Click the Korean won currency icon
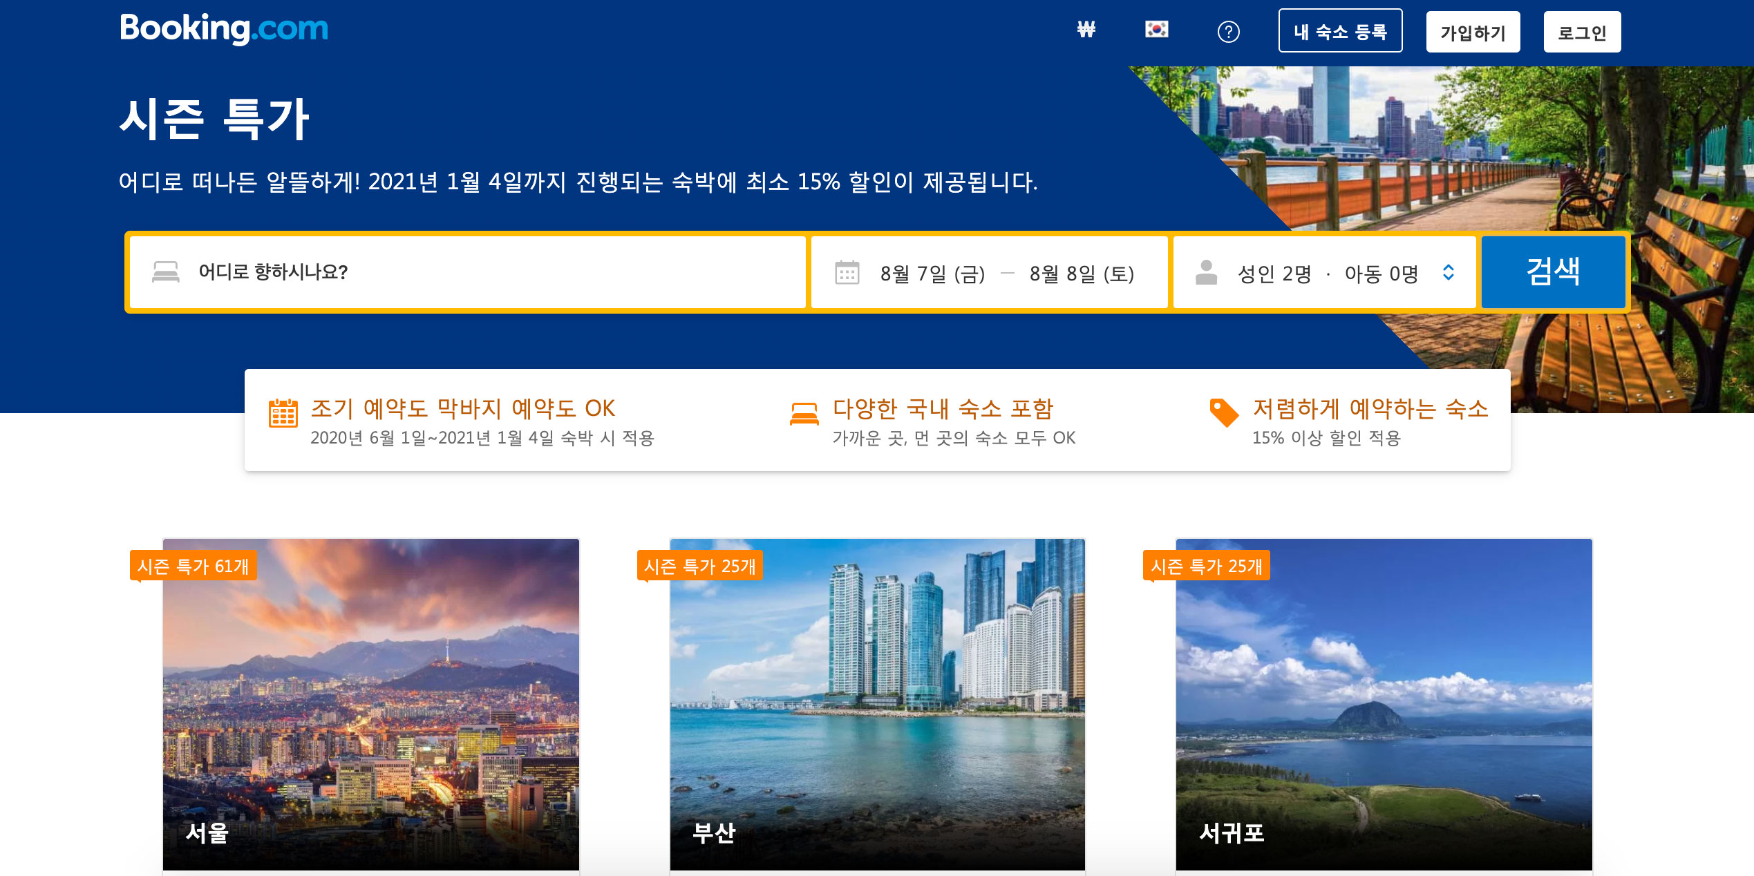 click(1086, 30)
